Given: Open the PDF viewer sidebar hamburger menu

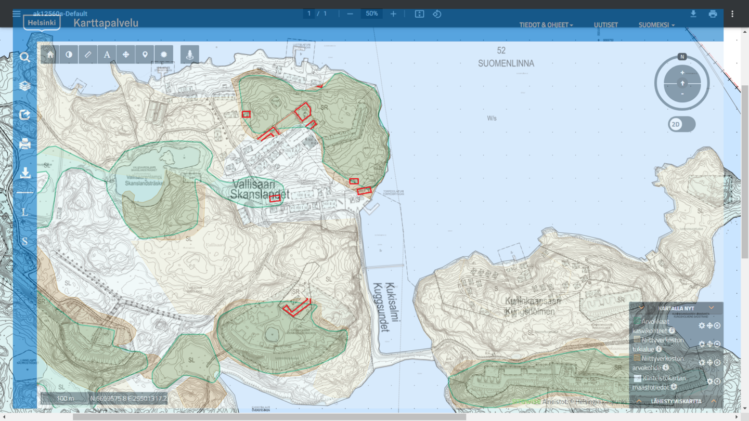Looking at the screenshot, I should point(17,14).
